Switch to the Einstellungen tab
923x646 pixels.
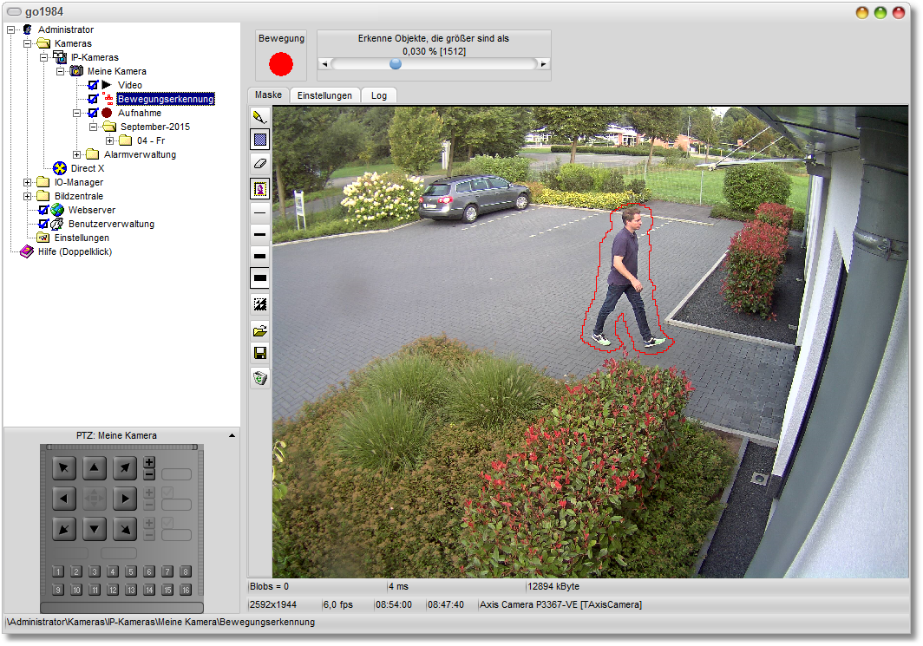point(324,95)
